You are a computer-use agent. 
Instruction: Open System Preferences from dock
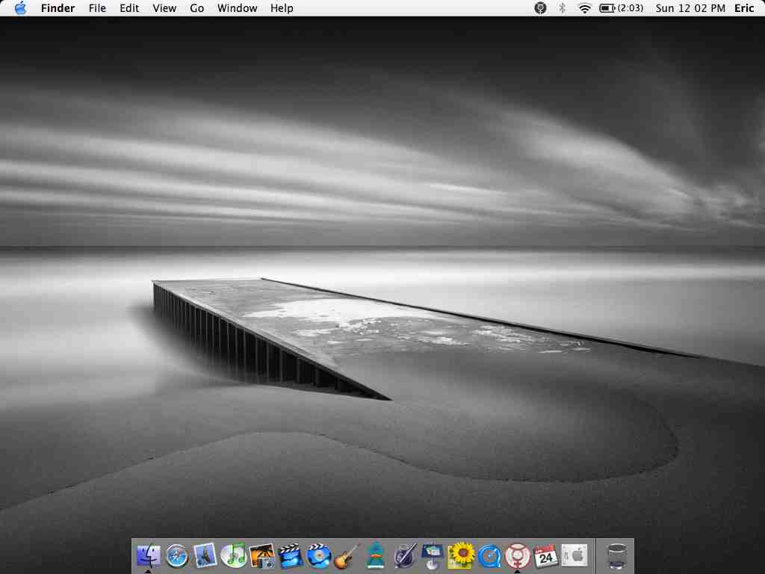574,555
